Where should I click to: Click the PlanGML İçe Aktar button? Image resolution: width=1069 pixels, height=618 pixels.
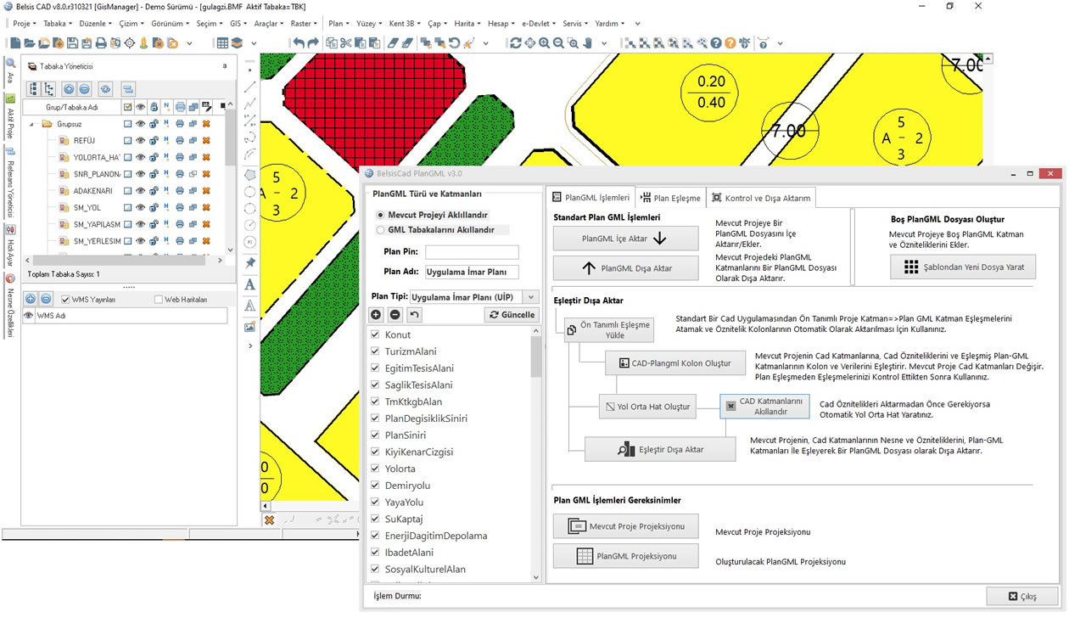coord(626,239)
